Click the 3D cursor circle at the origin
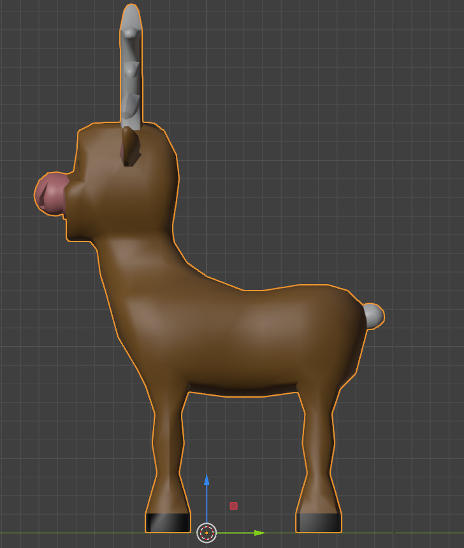Viewport: 464px width, 548px height. point(207,533)
